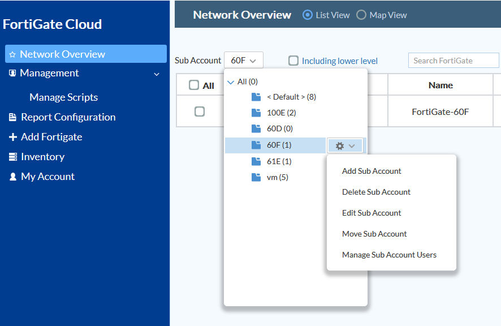Click the Inventory server stack icon
Image resolution: width=501 pixels, height=326 pixels.
pyautogui.click(x=13, y=157)
